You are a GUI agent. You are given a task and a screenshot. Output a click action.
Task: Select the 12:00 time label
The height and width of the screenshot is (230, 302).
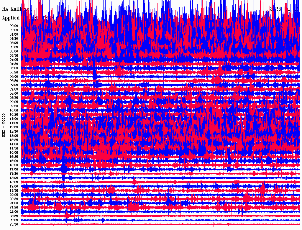pos(14,127)
